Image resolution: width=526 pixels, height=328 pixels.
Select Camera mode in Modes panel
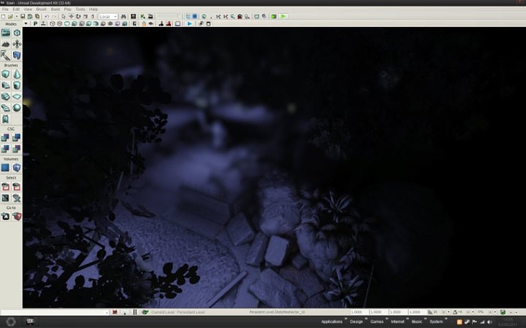click(5, 32)
